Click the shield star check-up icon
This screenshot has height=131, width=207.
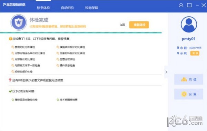[x=19, y=22]
